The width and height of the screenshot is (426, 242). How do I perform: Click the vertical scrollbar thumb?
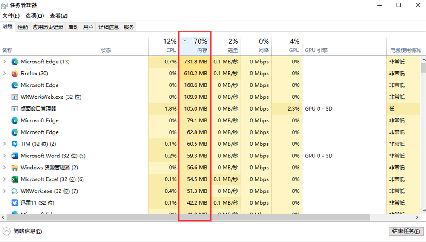point(423,68)
